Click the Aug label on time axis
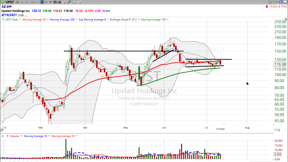Screen dimensions: 288x162 pos(247,127)
